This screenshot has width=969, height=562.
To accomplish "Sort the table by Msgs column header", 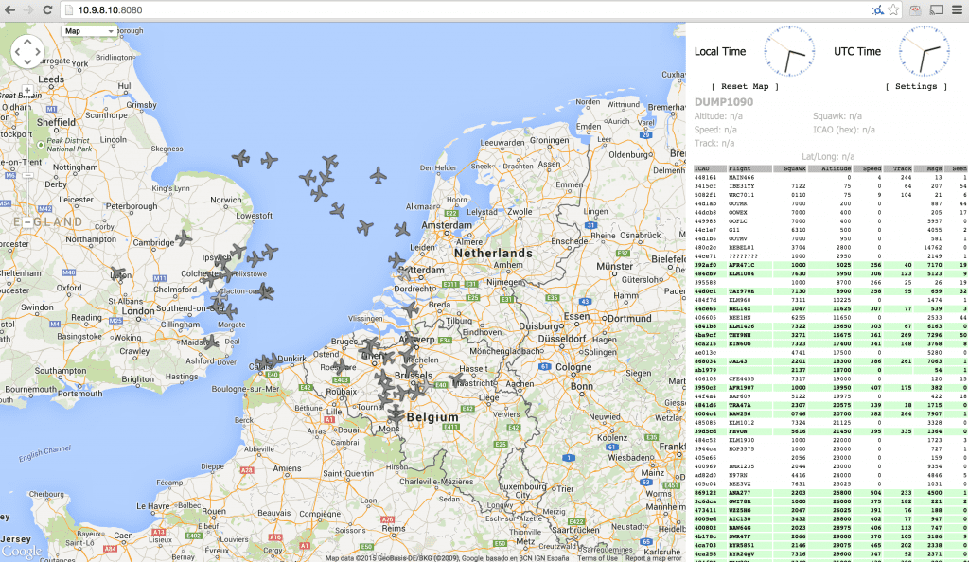I will point(929,168).
